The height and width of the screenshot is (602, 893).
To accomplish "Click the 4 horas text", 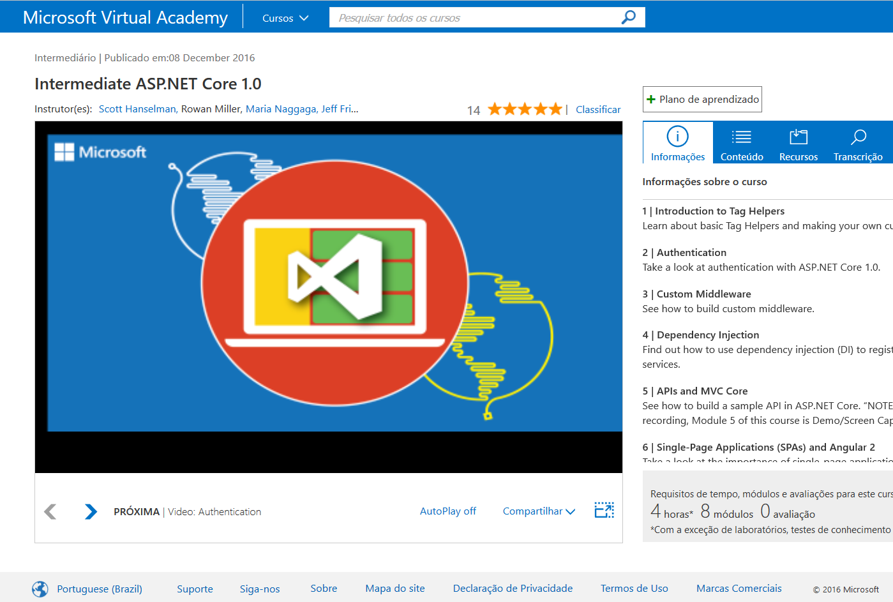I will pos(672,512).
